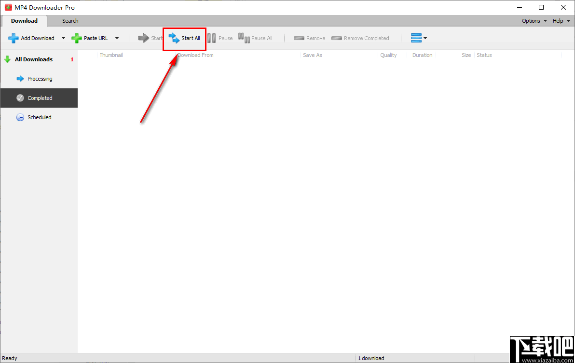The height and width of the screenshot is (363, 575).
Task: Click the Thumbnail column header
Action: click(111, 55)
